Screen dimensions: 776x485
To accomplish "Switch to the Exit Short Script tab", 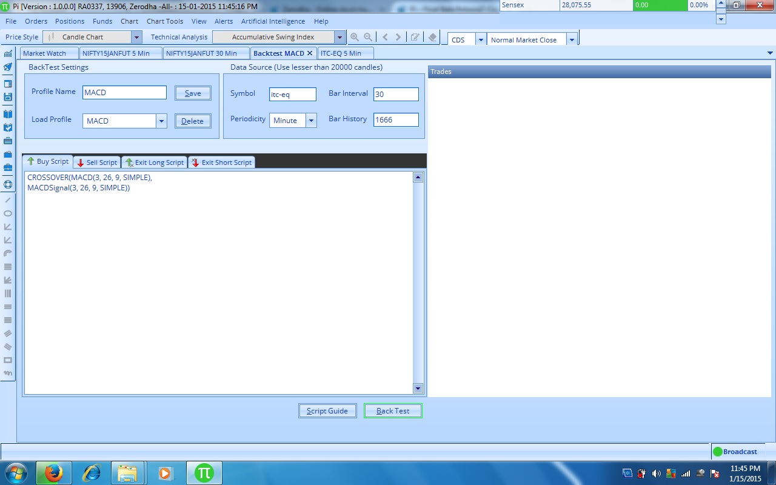I will [221, 162].
